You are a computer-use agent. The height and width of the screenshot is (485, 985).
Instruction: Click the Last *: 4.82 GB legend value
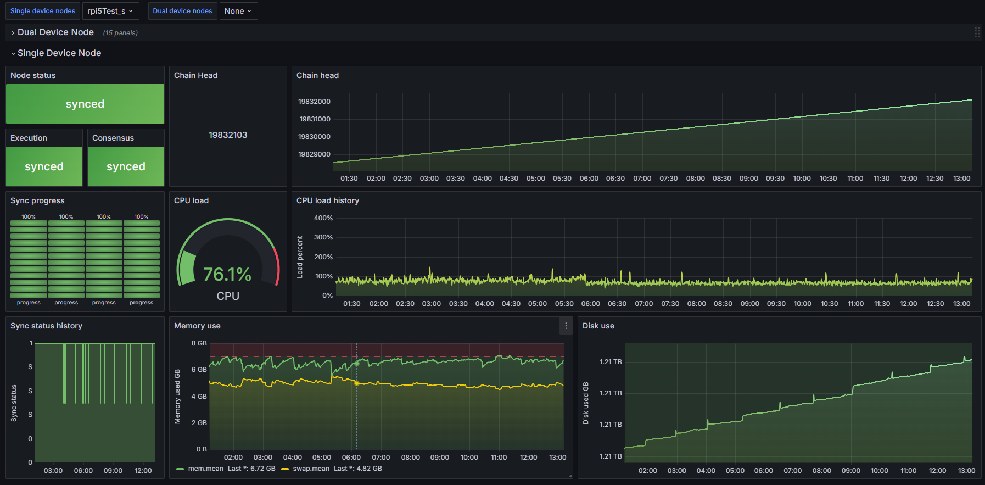point(358,469)
